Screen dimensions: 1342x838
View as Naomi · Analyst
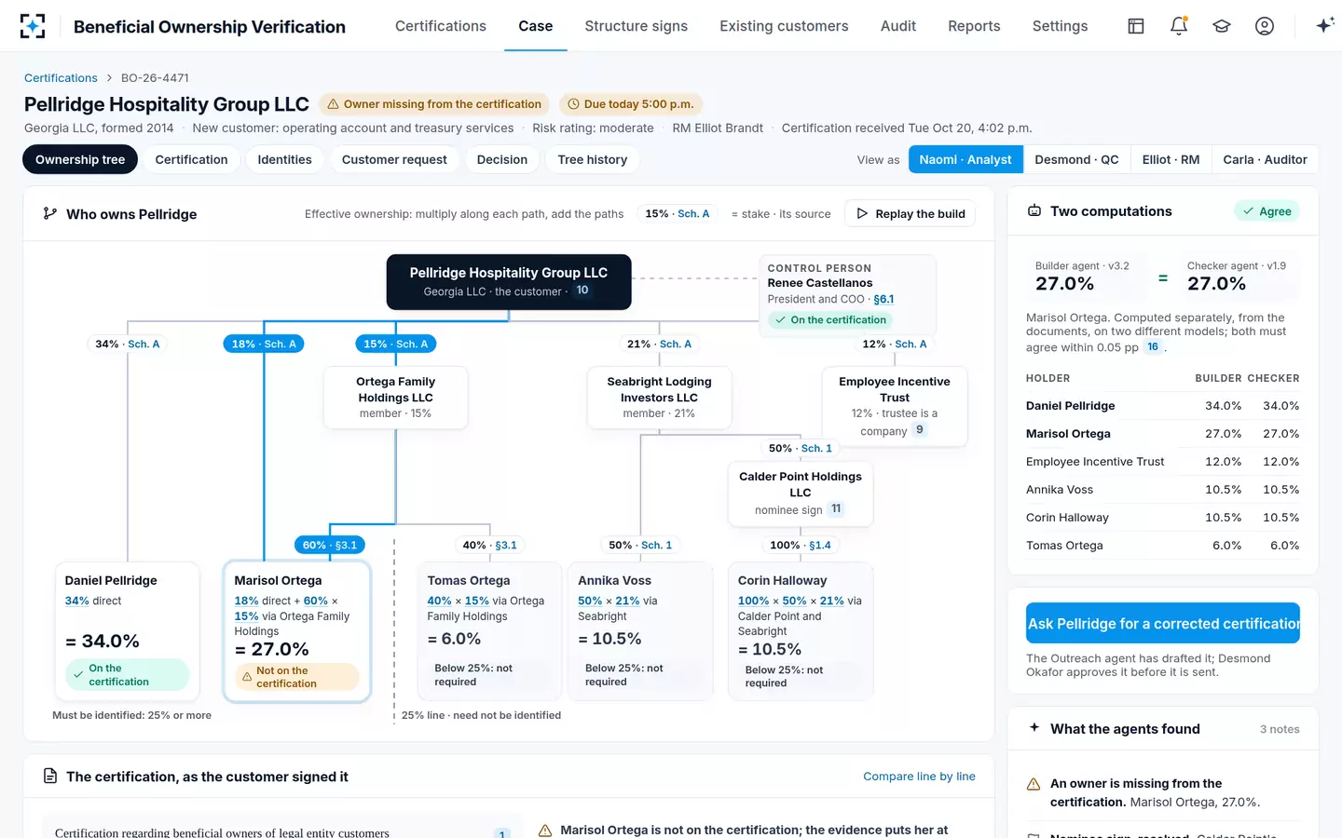(x=965, y=160)
